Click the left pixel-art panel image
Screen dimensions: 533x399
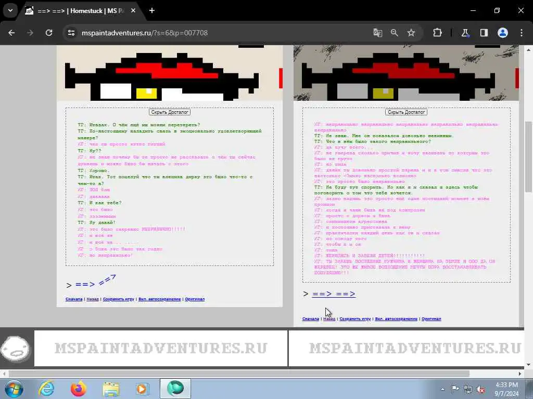coord(170,73)
